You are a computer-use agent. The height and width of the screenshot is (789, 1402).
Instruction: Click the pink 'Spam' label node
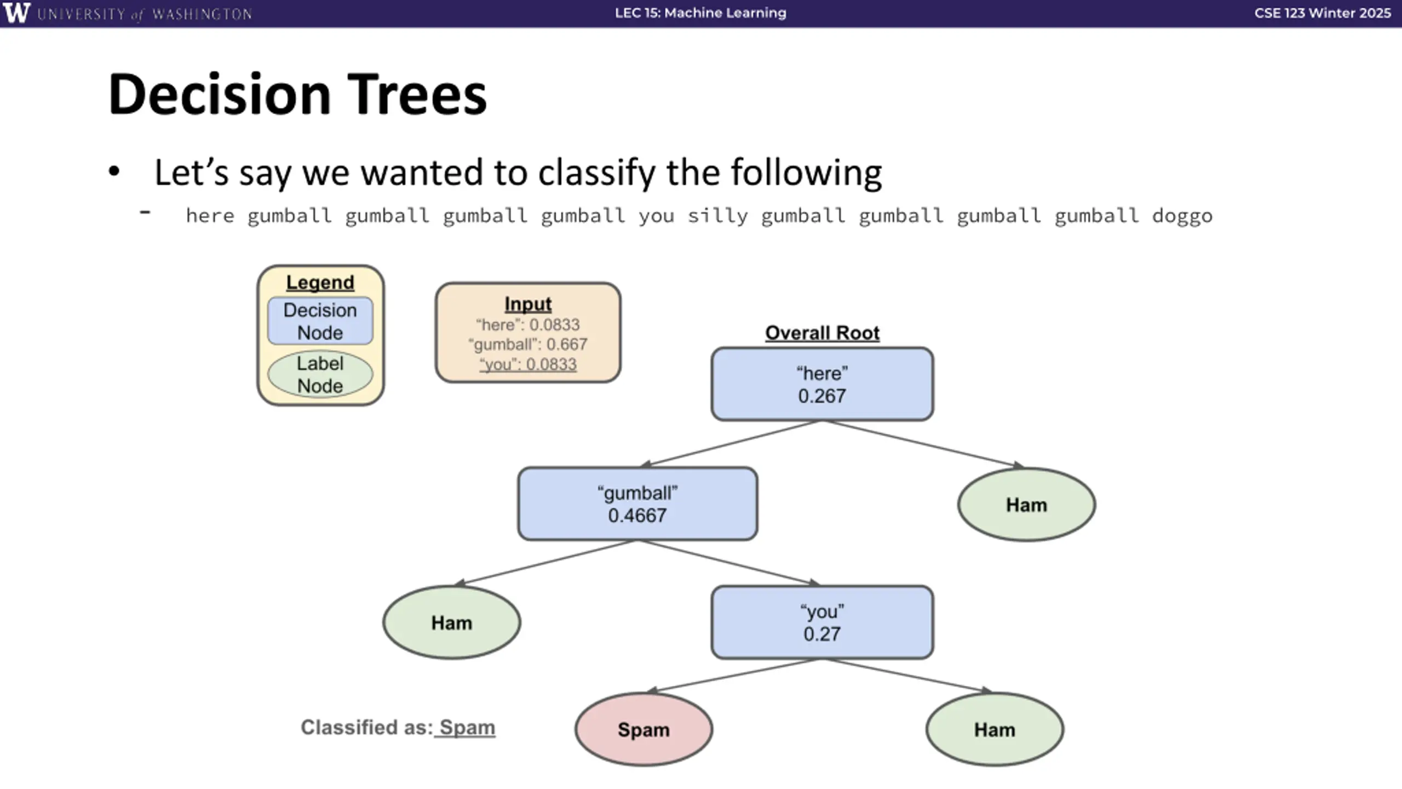[643, 729]
